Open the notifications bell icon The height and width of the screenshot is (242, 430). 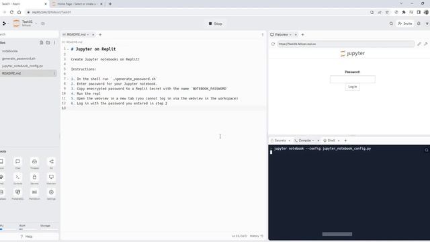419,24
